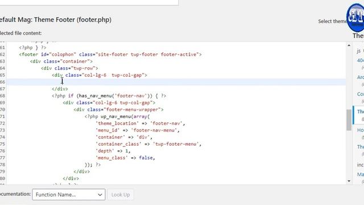Image resolution: width=364 pixels, height=205 pixels.
Task: Click the footer id="colophon" line of code
Action: tap(110, 55)
